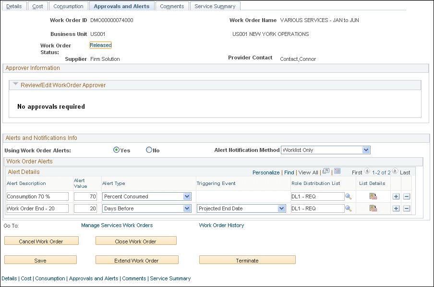This screenshot has width=434, height=287.
Task: Add a new alert row with the plus icon
Action: point(397,196)
